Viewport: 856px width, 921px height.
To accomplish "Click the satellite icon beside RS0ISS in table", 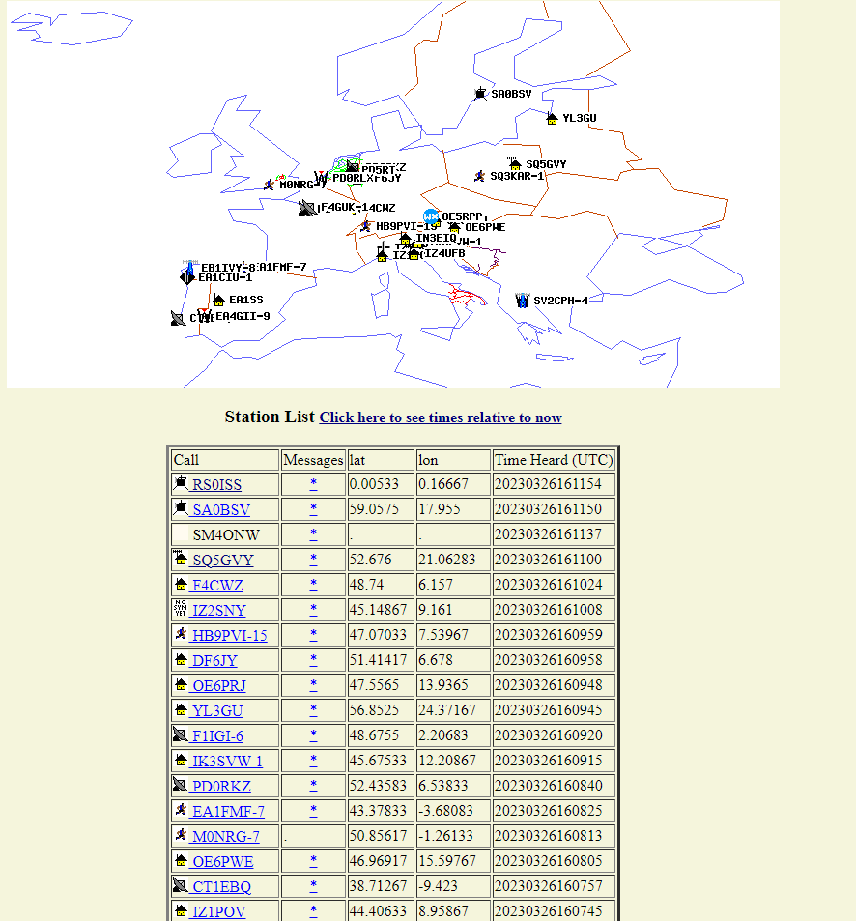I will pyautogui.click(x=181, y=484).
